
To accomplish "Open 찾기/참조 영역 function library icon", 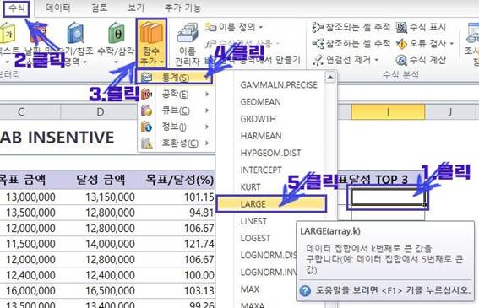I will click(x=75, y=33).
